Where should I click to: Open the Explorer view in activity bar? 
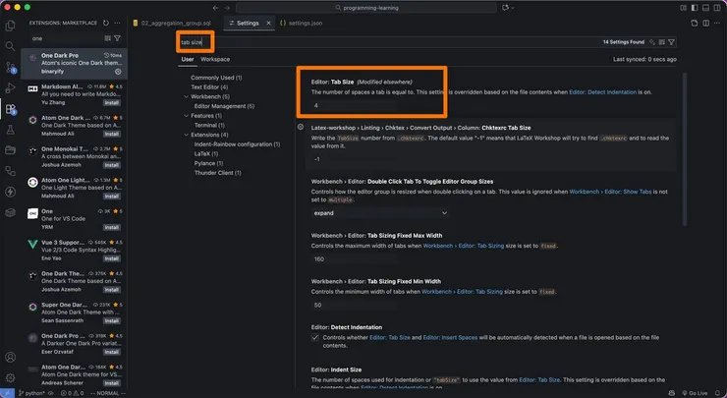pos(10,26)
